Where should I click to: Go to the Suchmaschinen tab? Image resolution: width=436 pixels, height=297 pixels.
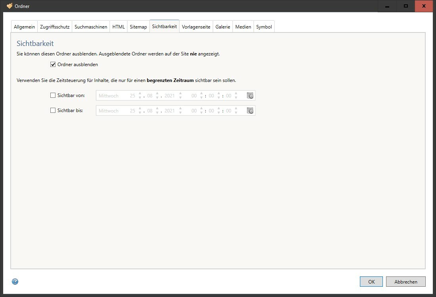pos(91,27)
